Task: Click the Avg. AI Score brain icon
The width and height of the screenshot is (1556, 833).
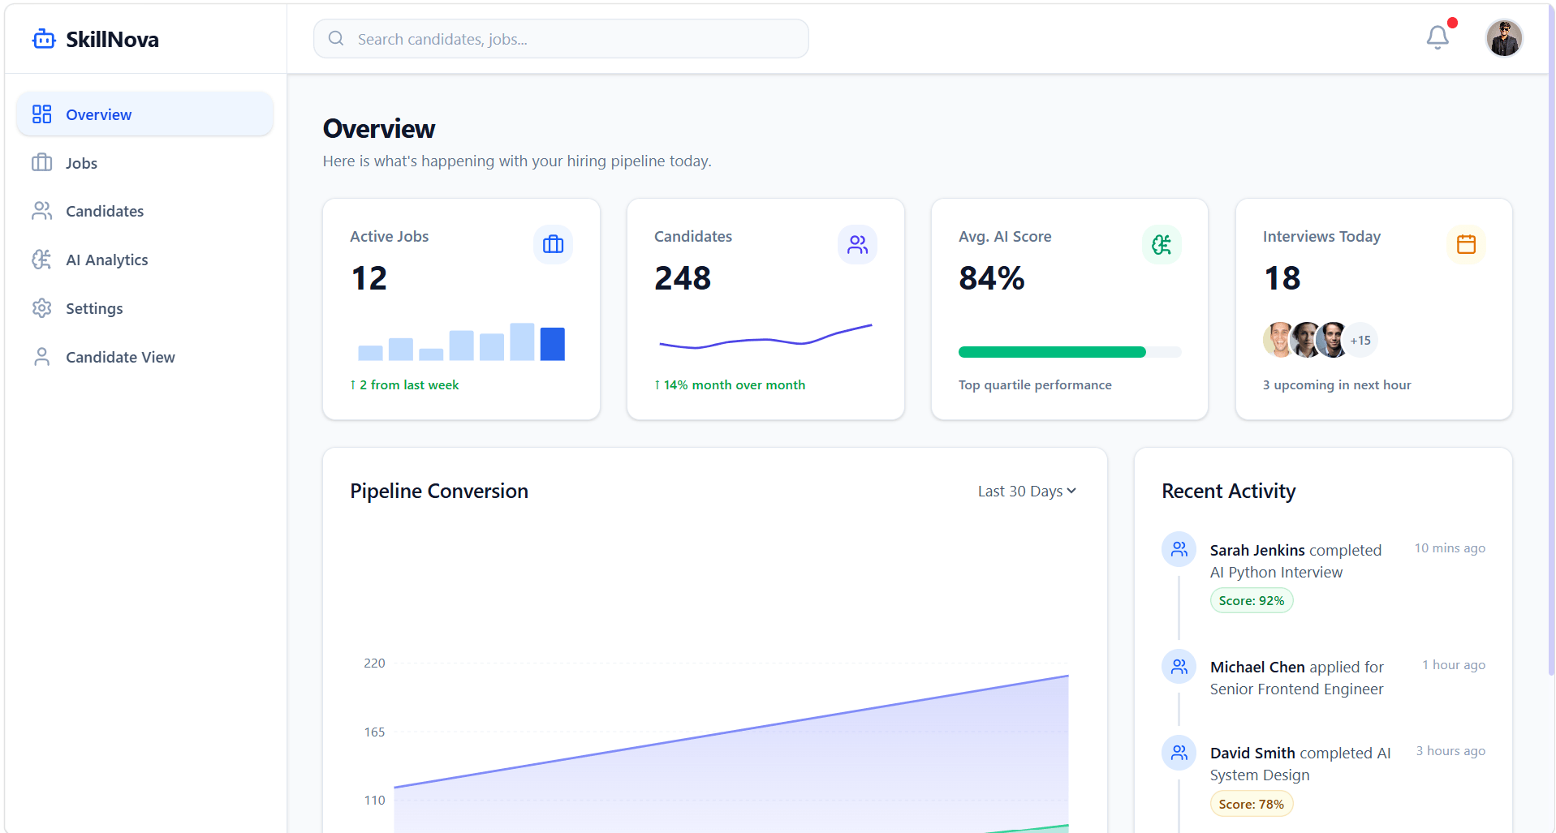Action: [1162, 244]
